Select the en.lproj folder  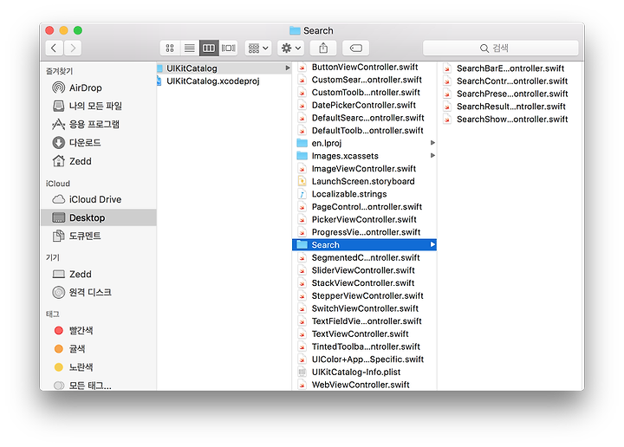tap(364, 143)
